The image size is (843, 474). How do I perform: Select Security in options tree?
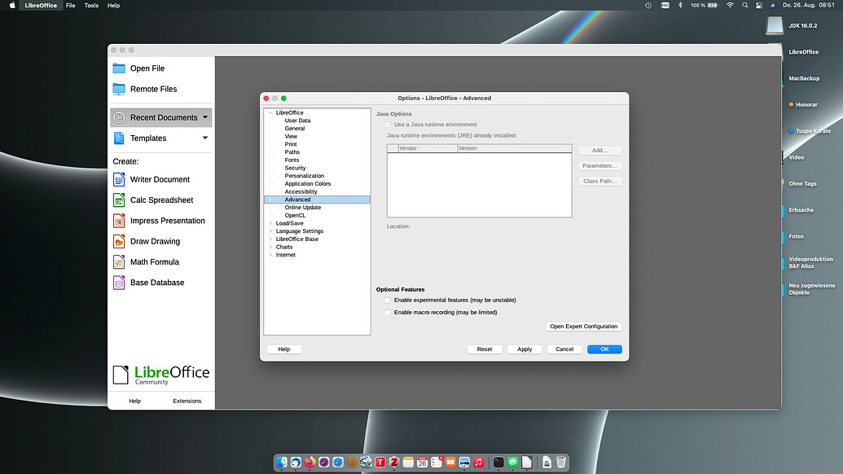(x=295, y=169)
